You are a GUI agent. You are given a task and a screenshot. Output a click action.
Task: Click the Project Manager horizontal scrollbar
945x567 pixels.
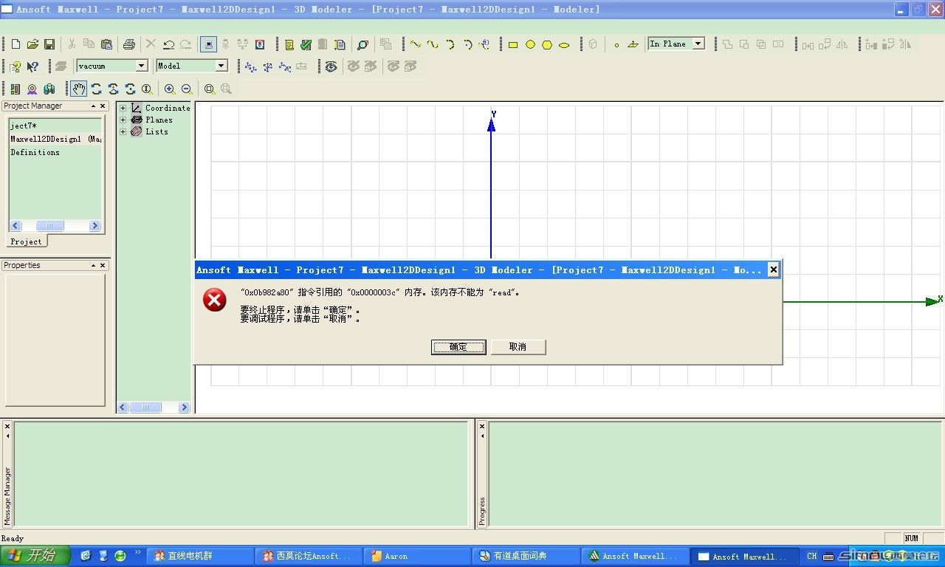[55, 226]
